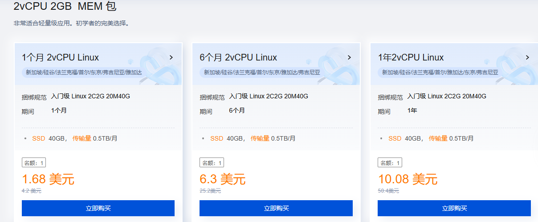This screenshot has width=538, height=222.
Task: Click the 期间 value 1年
Action: (x=412, y=110)
